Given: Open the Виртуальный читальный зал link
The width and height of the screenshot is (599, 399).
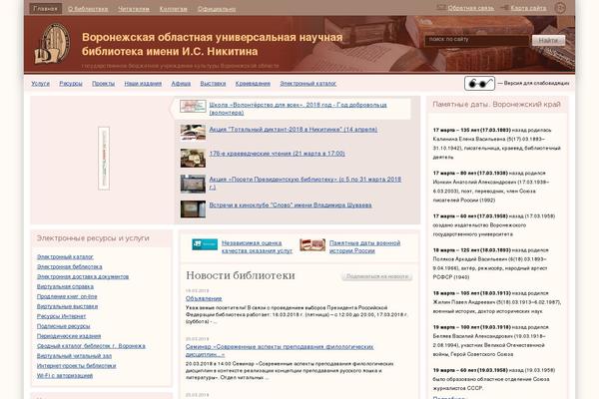Looking at the screenshot, I should [74, 356].
